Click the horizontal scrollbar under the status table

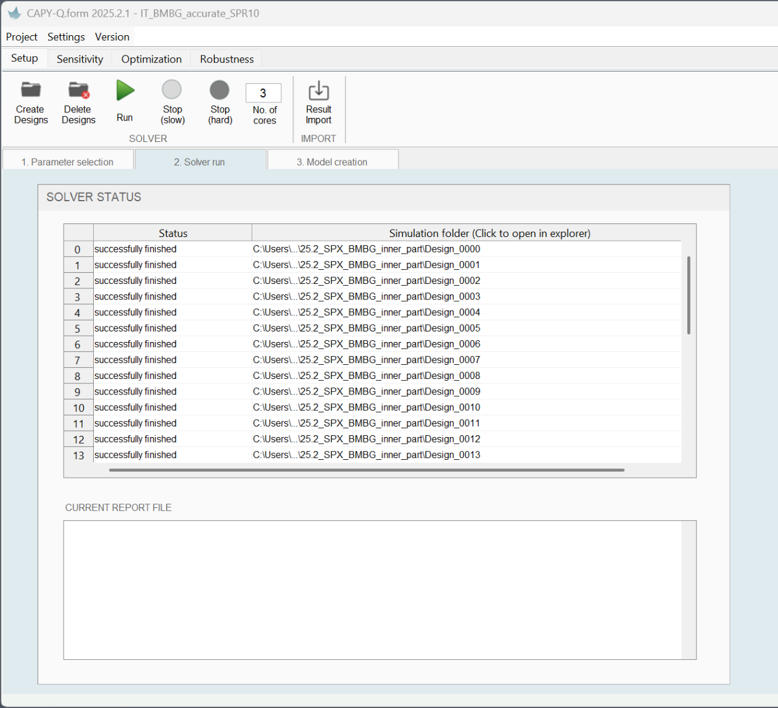[366, 470]
